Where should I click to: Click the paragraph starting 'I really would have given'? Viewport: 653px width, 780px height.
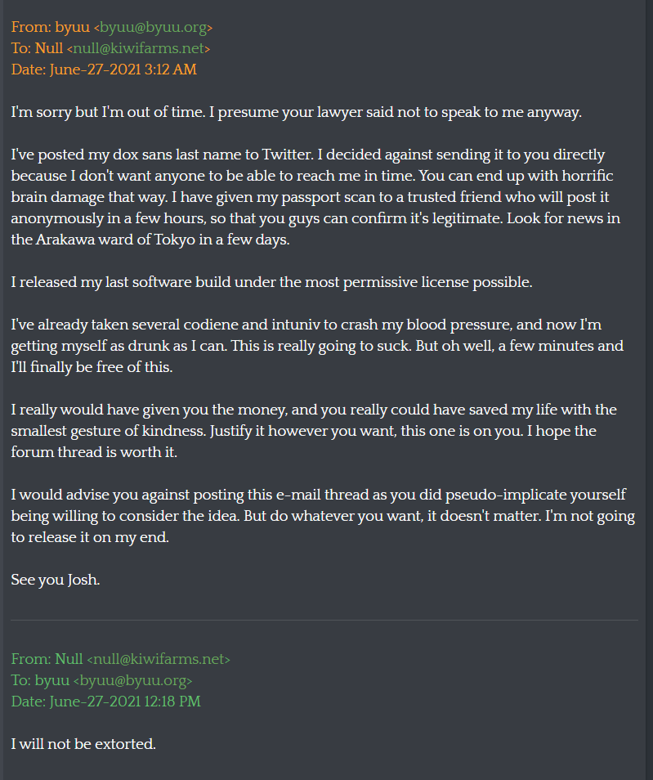[314, 431]
